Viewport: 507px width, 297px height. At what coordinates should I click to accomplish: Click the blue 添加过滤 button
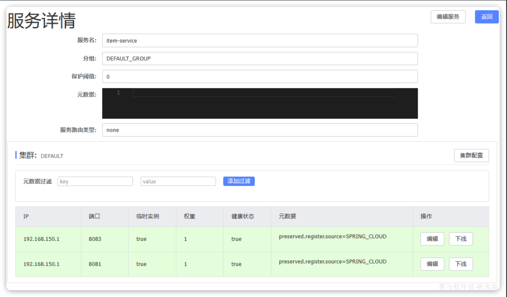point(239,181)
